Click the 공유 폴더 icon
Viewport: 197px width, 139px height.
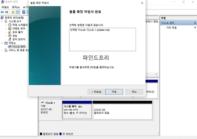[x=10, y=32]
